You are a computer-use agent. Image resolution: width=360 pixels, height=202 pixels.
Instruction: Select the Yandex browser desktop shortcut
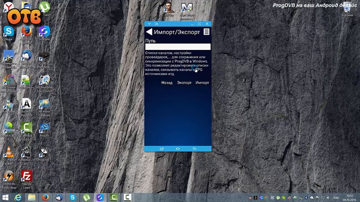coord(8,7)
